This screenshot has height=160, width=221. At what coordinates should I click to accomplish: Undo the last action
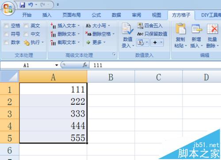click(30, 5)
